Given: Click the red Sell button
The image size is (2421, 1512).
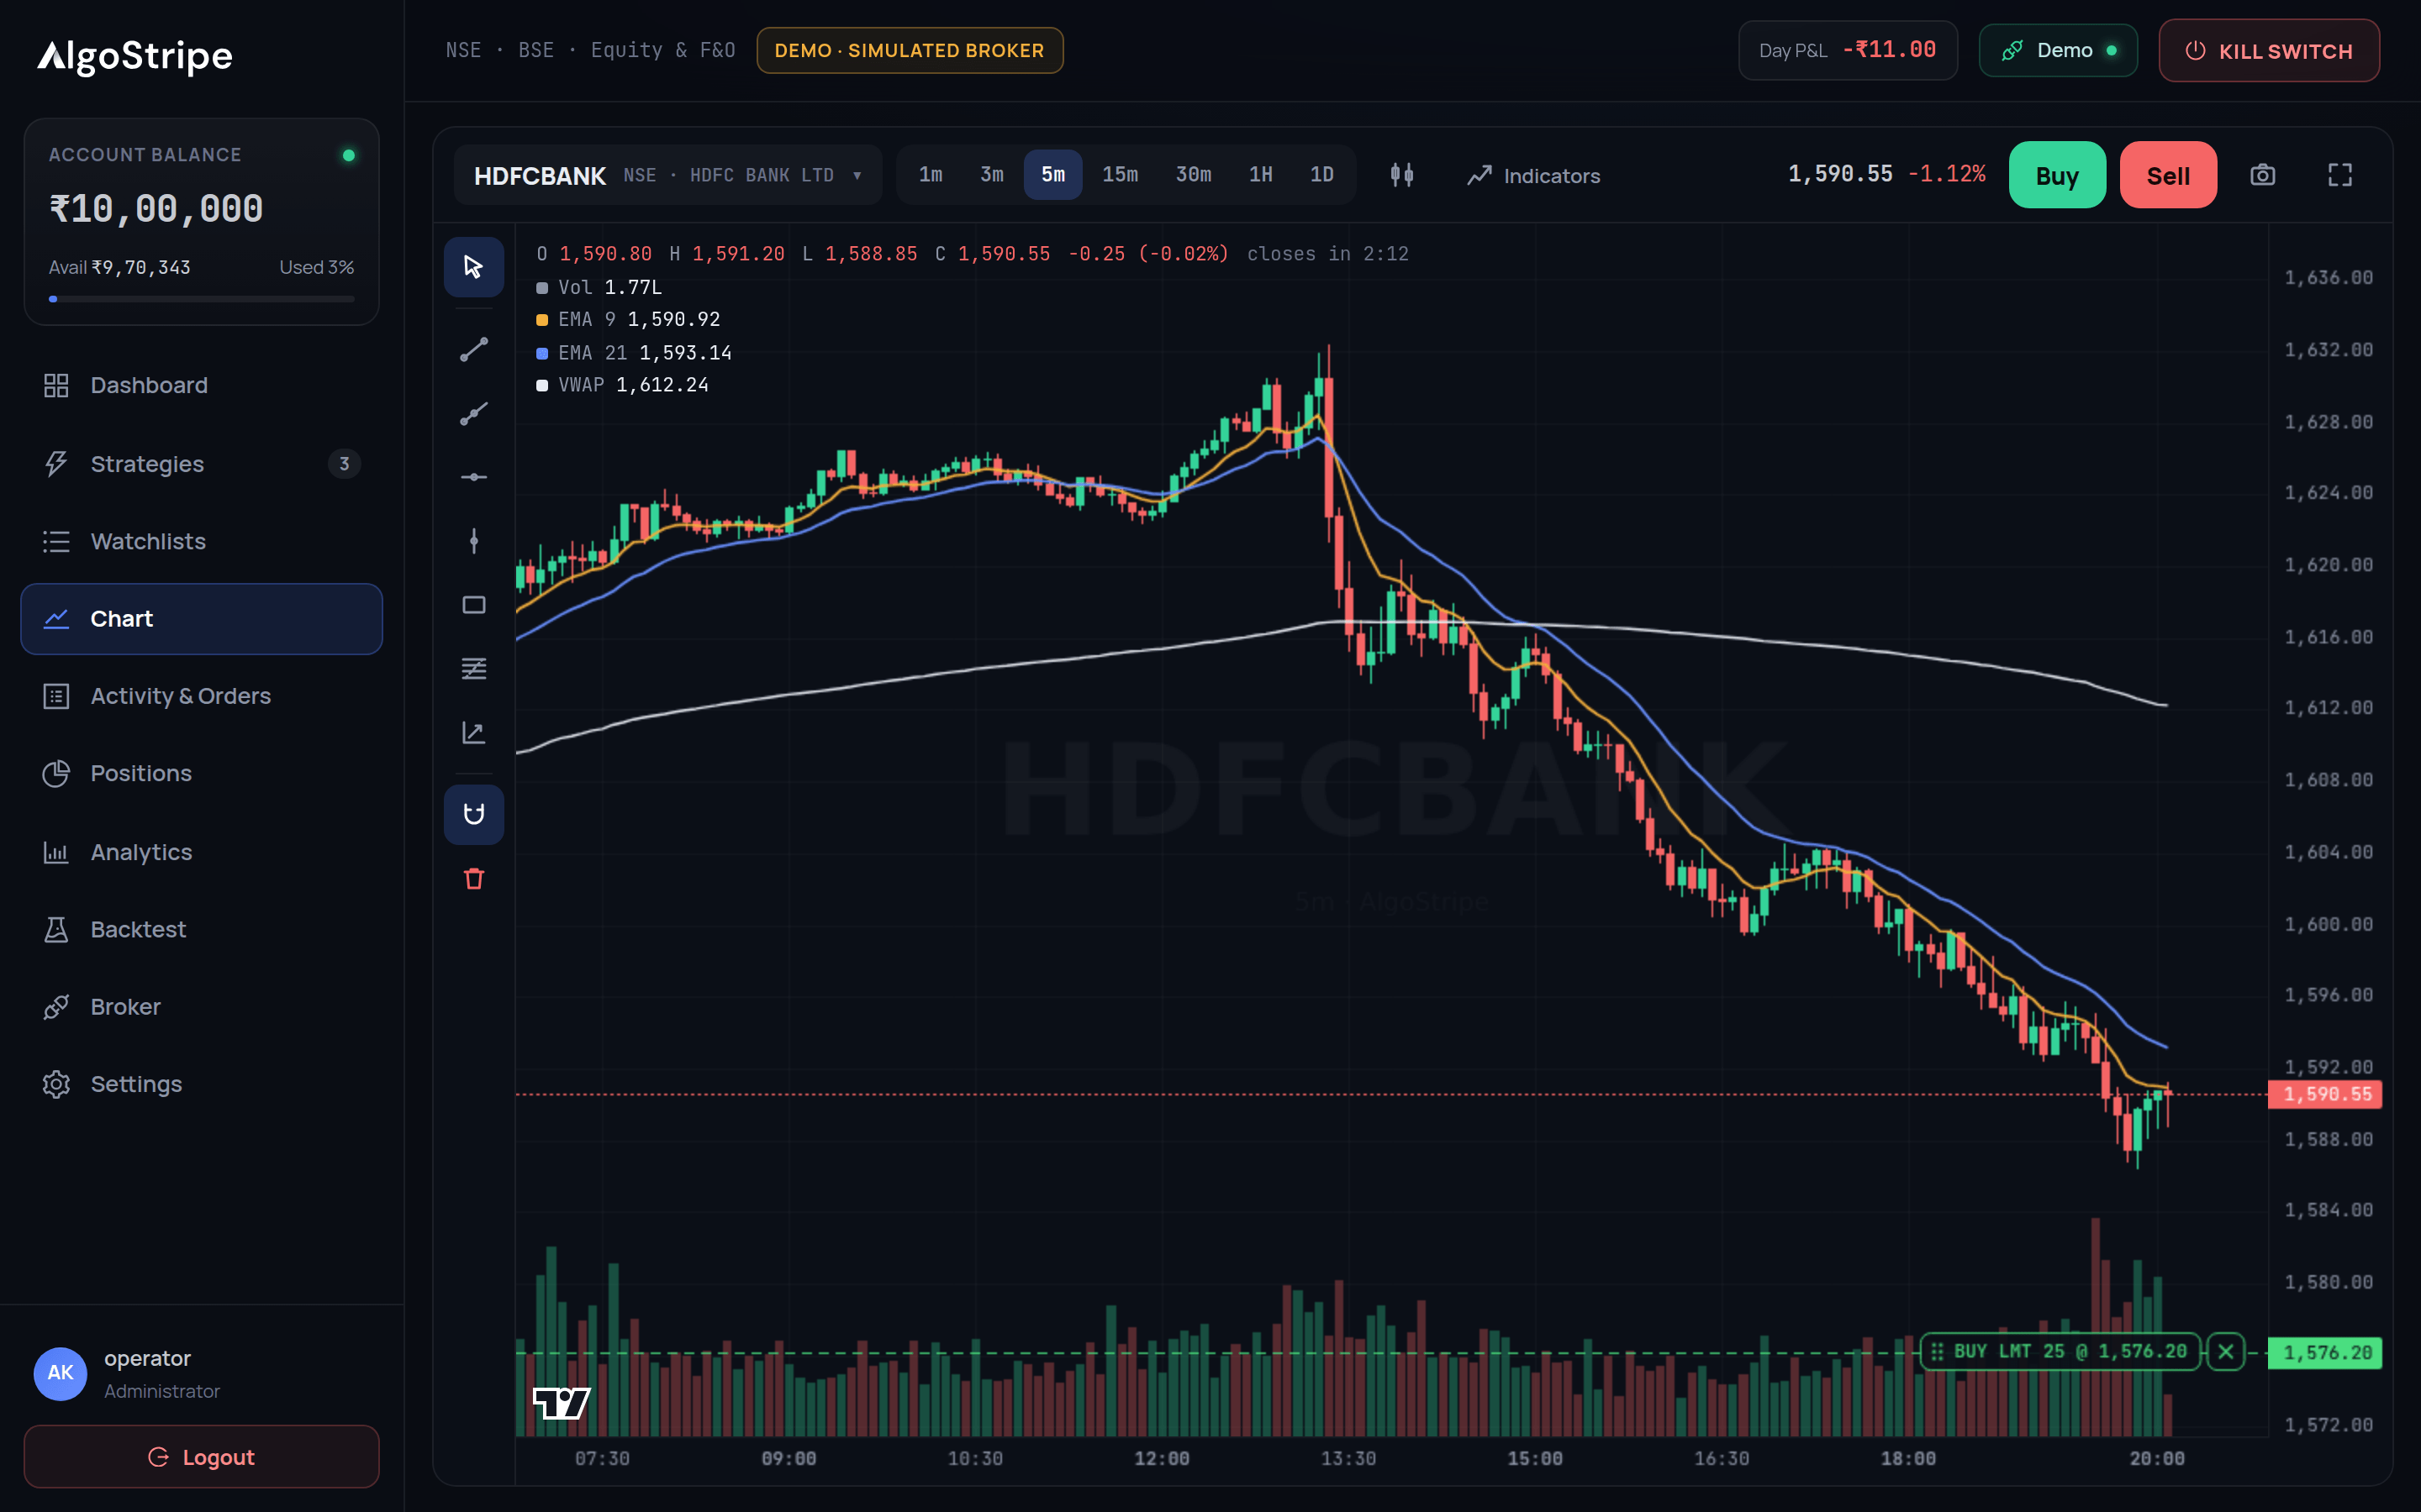Looking at the screenshot, I should (x=2168, y=175).
